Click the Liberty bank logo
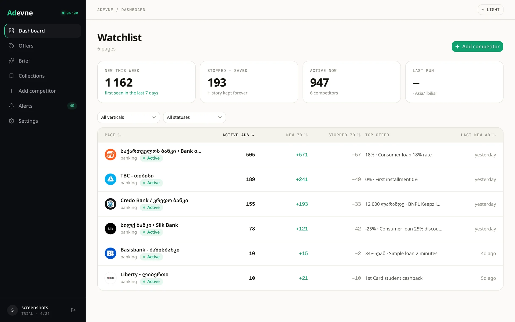Image resolution: width=515 pixels, height=322 pixels. [x=111, y=278]
